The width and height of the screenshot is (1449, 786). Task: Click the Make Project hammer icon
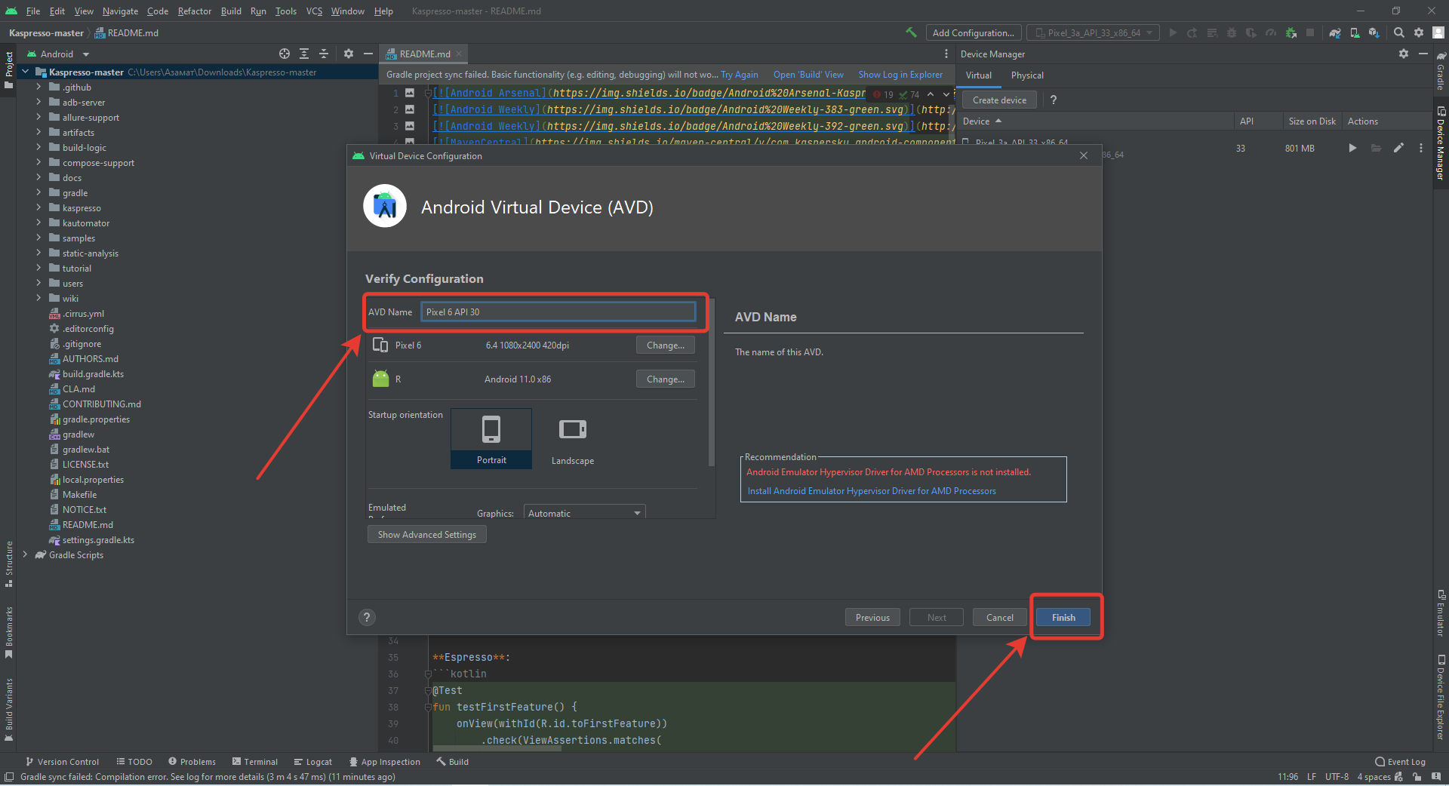[x=911, y=32]
